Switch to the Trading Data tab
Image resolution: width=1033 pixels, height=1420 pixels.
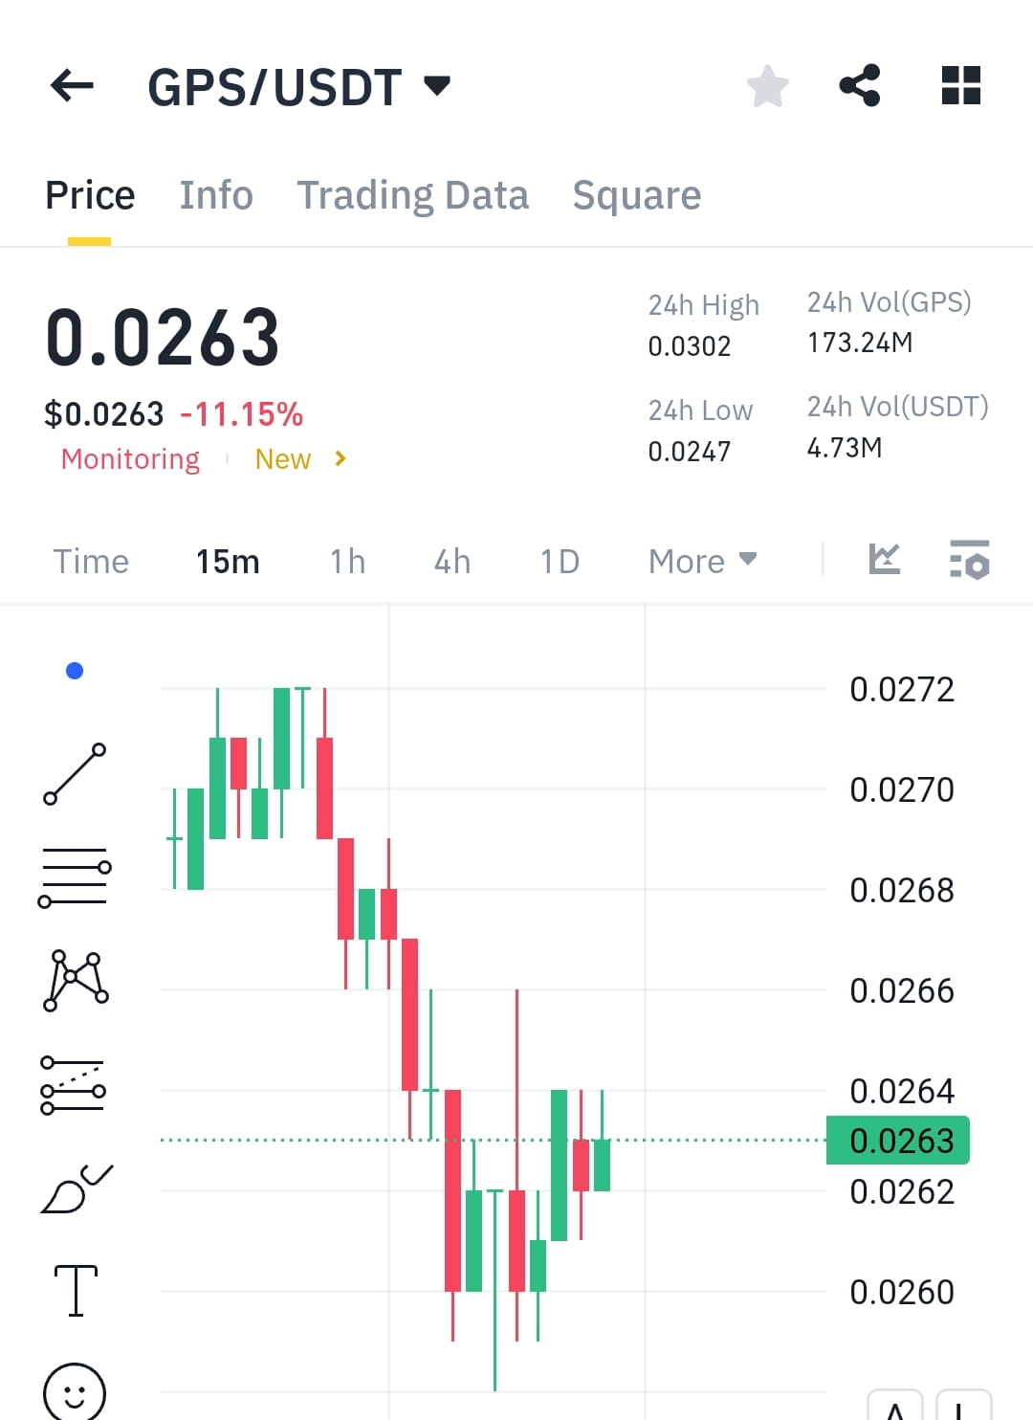(x=413, y=194)
